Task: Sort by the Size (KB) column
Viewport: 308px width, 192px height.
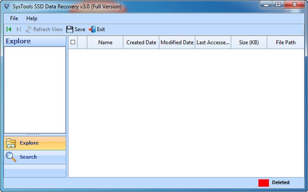Action: point(249,42)
